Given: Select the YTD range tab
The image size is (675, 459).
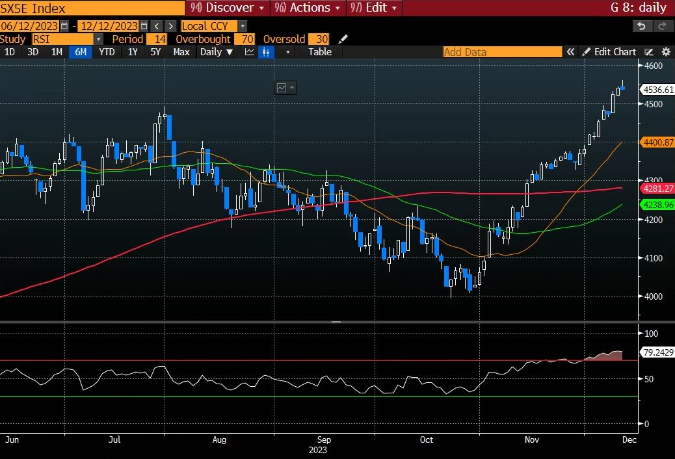Looking at the screenshot, I should click(107, 52).
